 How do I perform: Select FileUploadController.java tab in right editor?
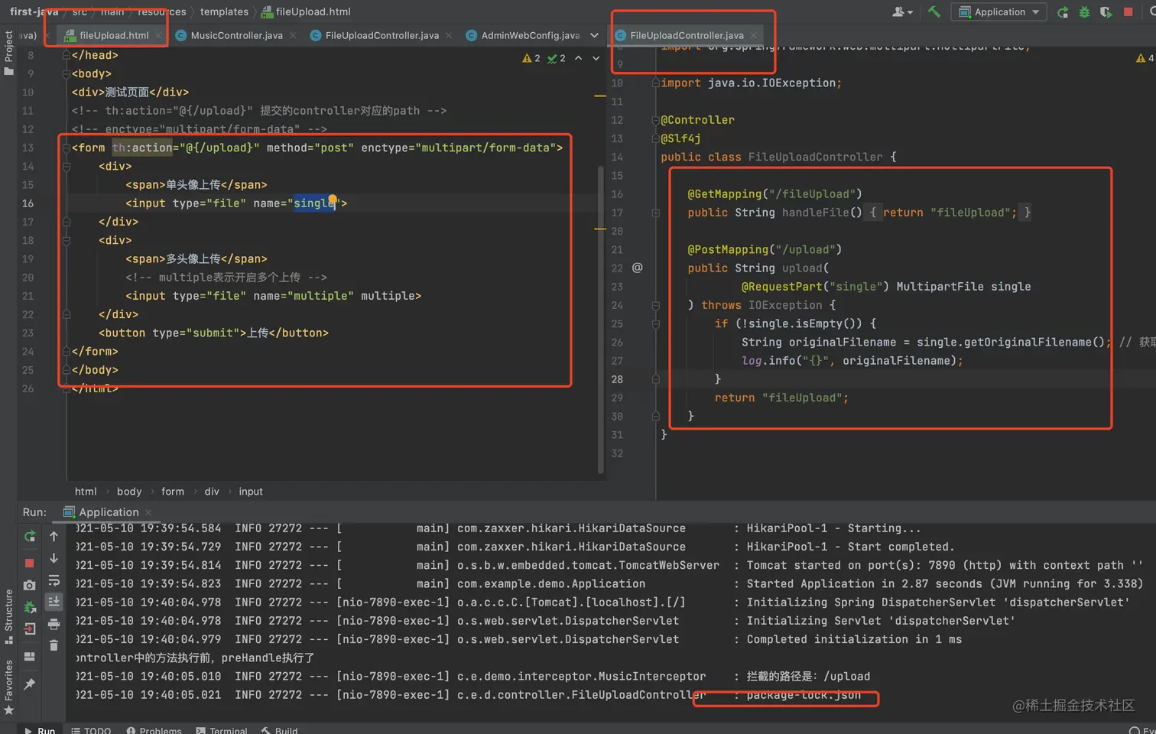[686, 35]
